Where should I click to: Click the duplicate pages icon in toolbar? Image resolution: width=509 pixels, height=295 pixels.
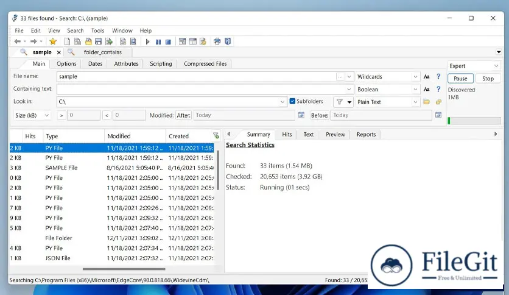[77, 41]
